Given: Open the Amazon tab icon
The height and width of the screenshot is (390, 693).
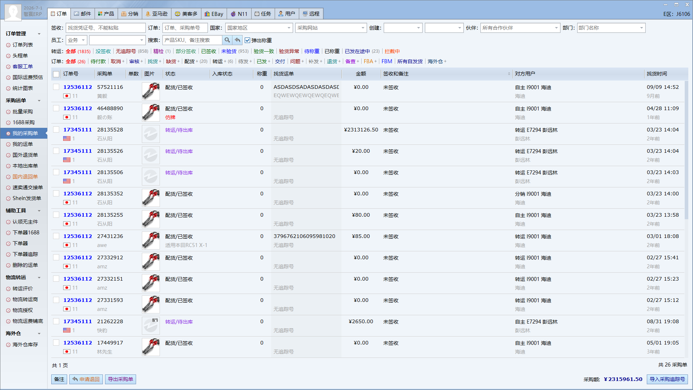Looking at the screenshot, I should tap(148, 14).
